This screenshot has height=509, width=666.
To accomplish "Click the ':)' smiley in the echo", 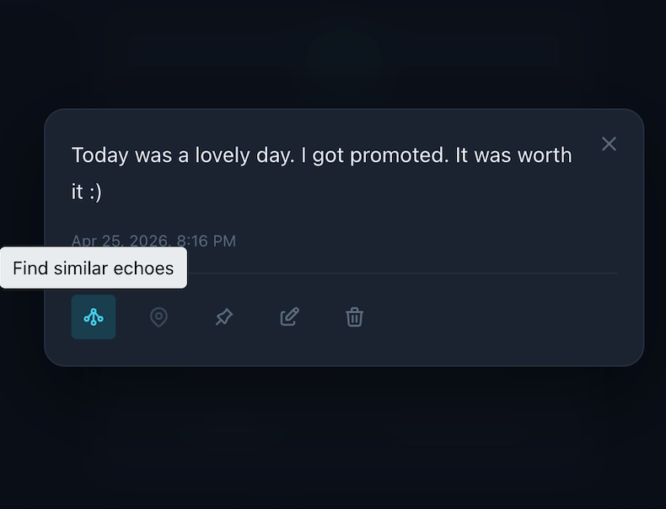I will click(94, 192).
